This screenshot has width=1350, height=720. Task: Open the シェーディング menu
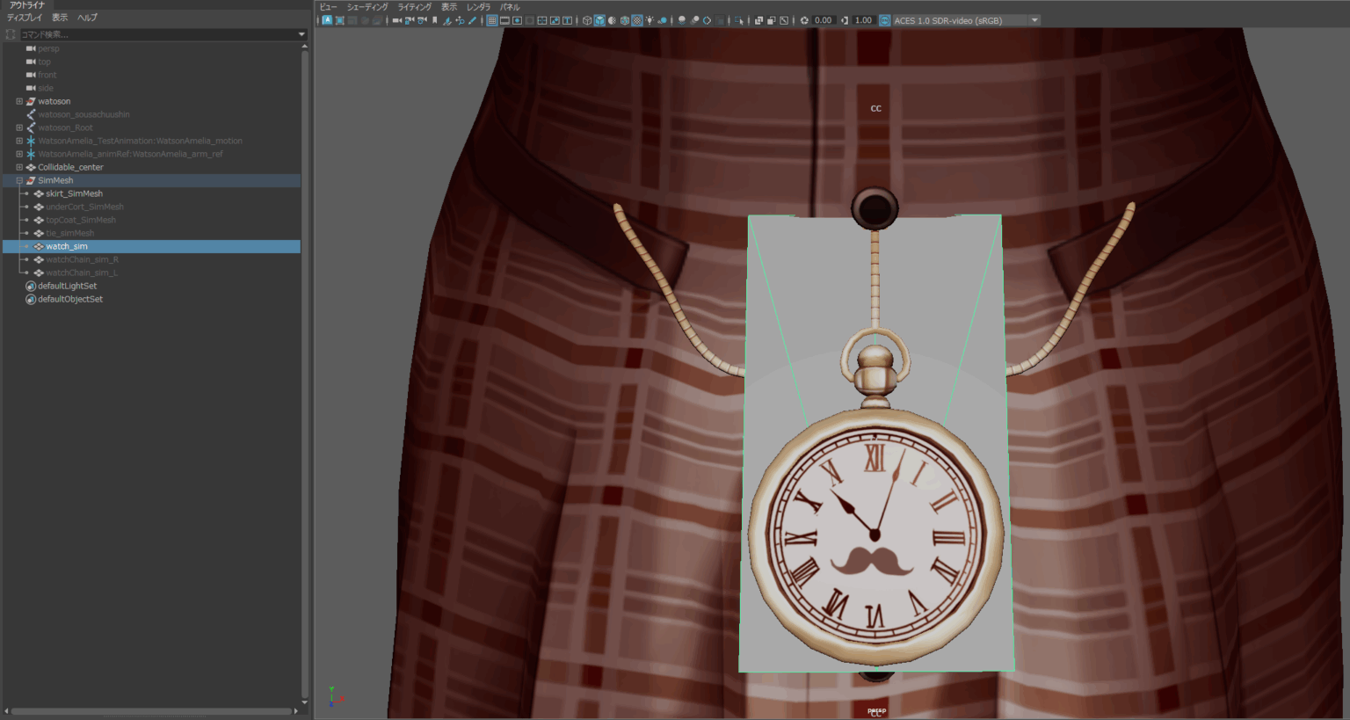(367, 7)
